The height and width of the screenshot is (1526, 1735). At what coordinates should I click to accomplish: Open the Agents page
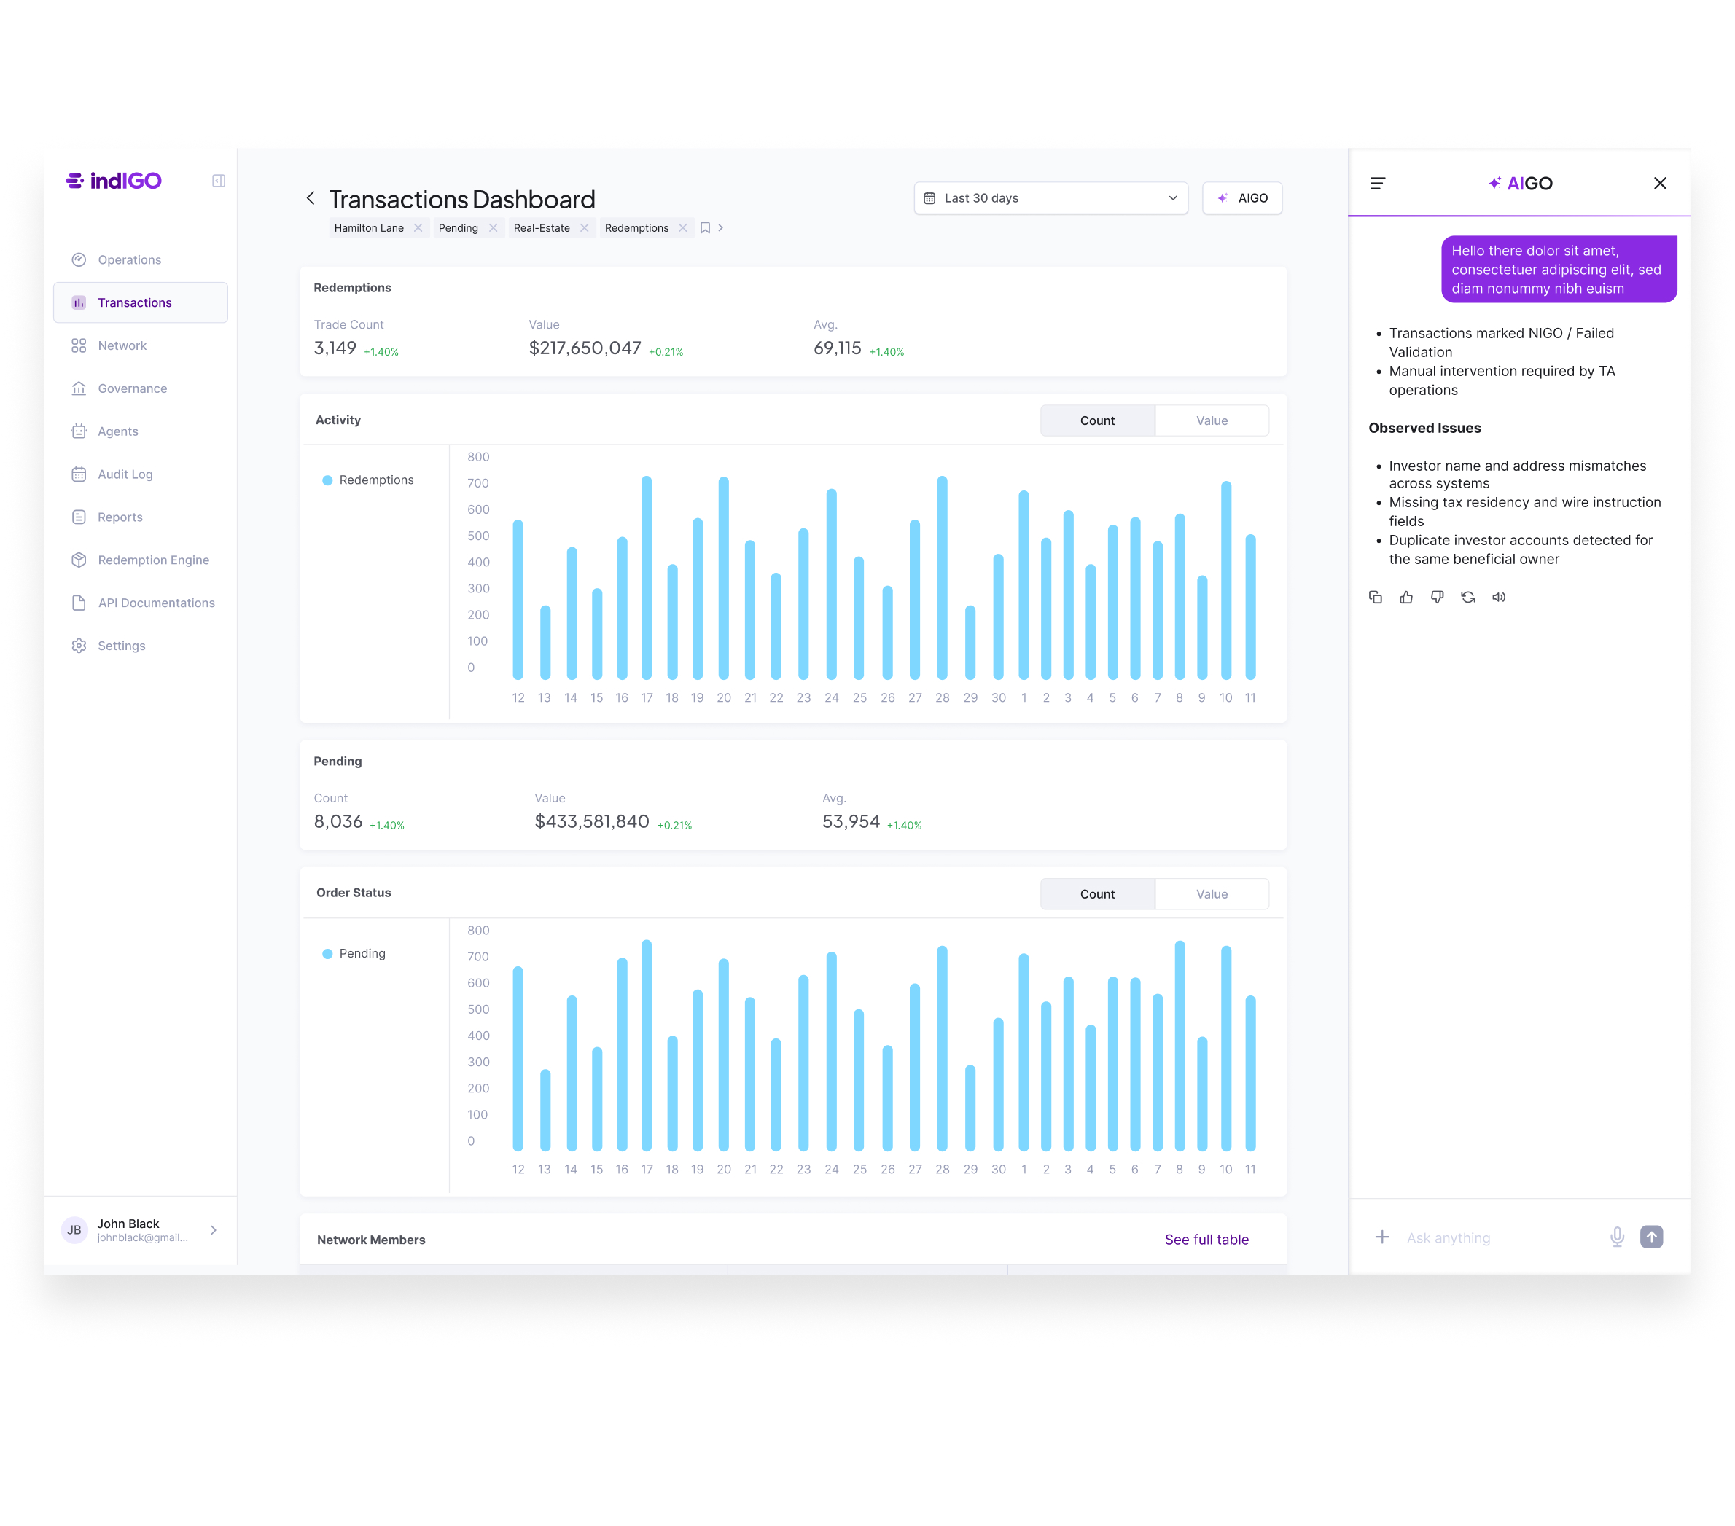coord(141,431)
